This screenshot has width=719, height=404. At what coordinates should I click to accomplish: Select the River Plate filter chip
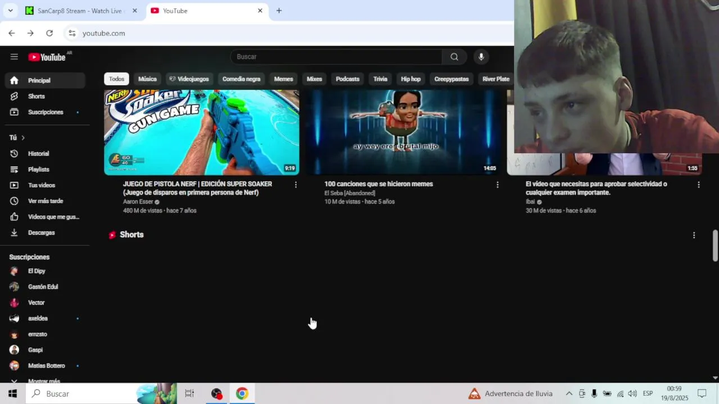click(495, 79)
